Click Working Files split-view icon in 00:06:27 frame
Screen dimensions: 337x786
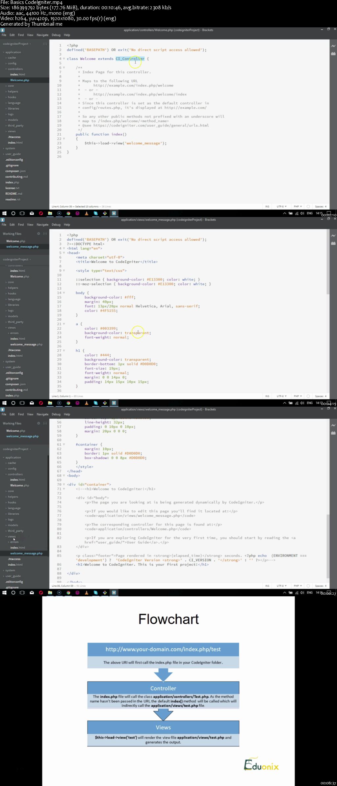pos(45,423)
